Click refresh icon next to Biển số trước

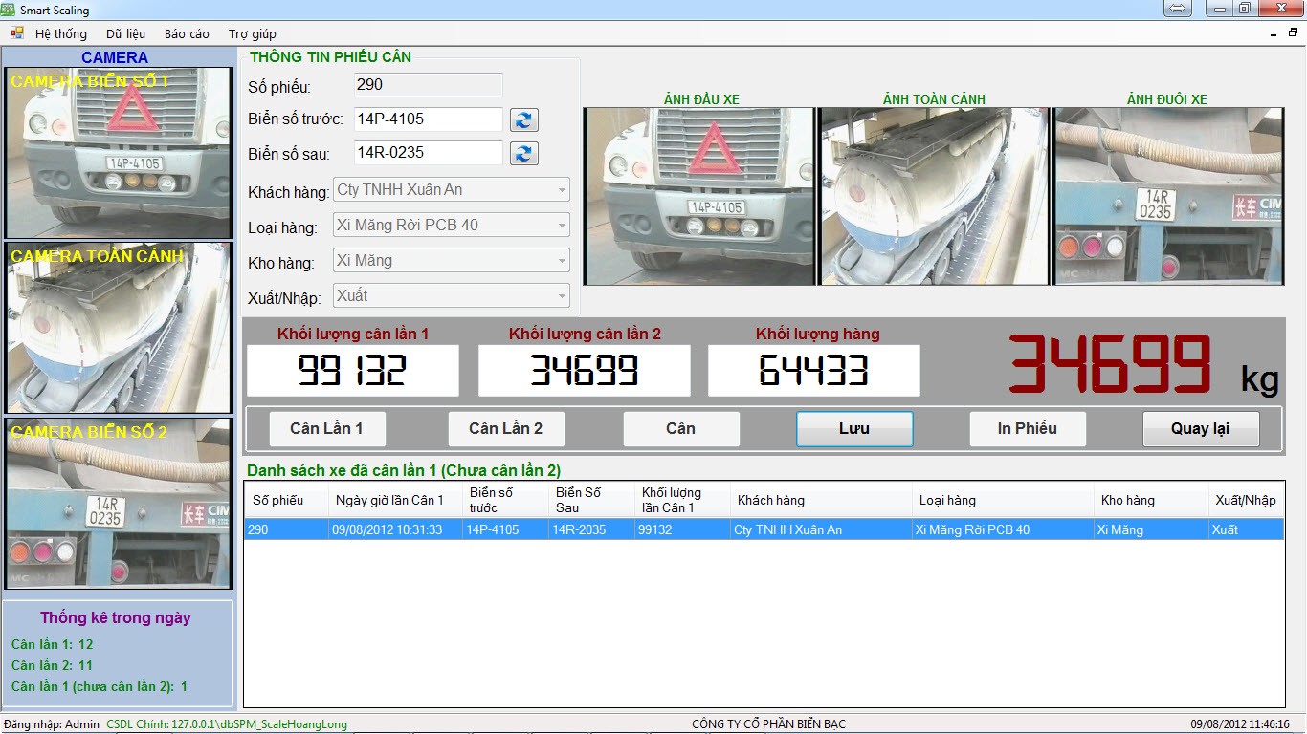click(x=523, y=119)
